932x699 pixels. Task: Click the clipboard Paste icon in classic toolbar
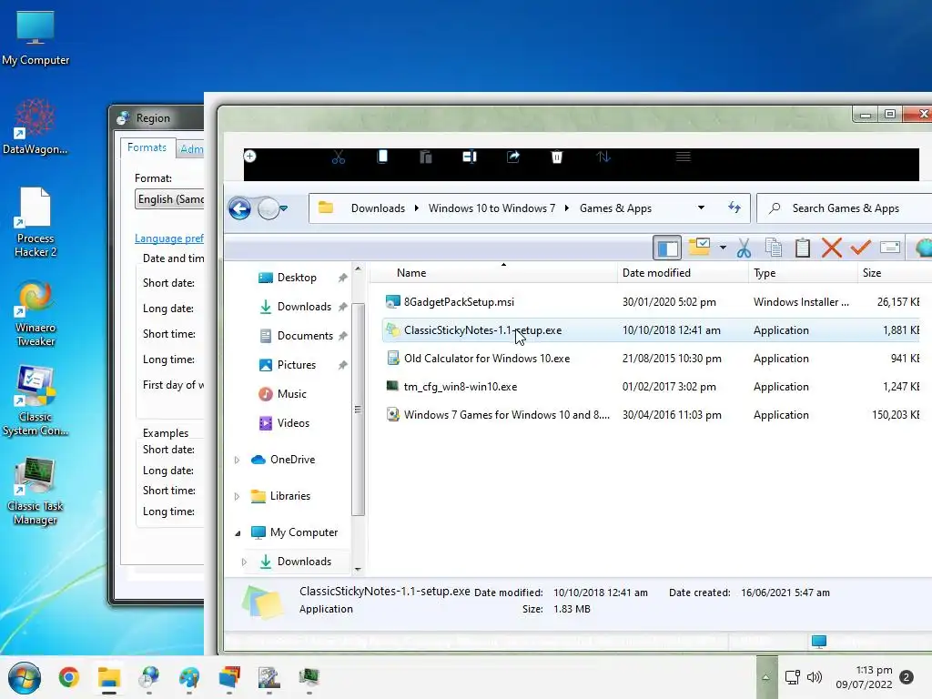pos(803,248)
